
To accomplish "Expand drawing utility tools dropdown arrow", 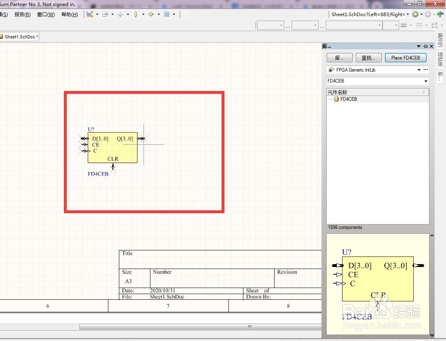I will (97, 14).
